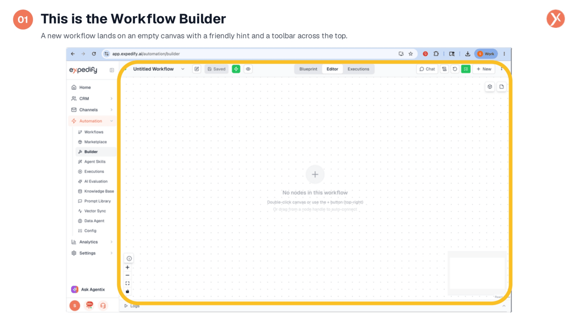This screenshot has width=578, height=325.
Task: Switch to the Editor tab
Action: 332,69
